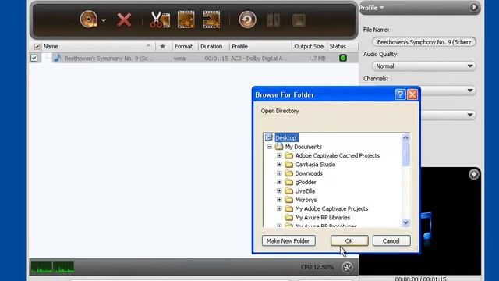Click the Merge filmstrip arrow icon
The image size is (499, 281).
(211, 20)
